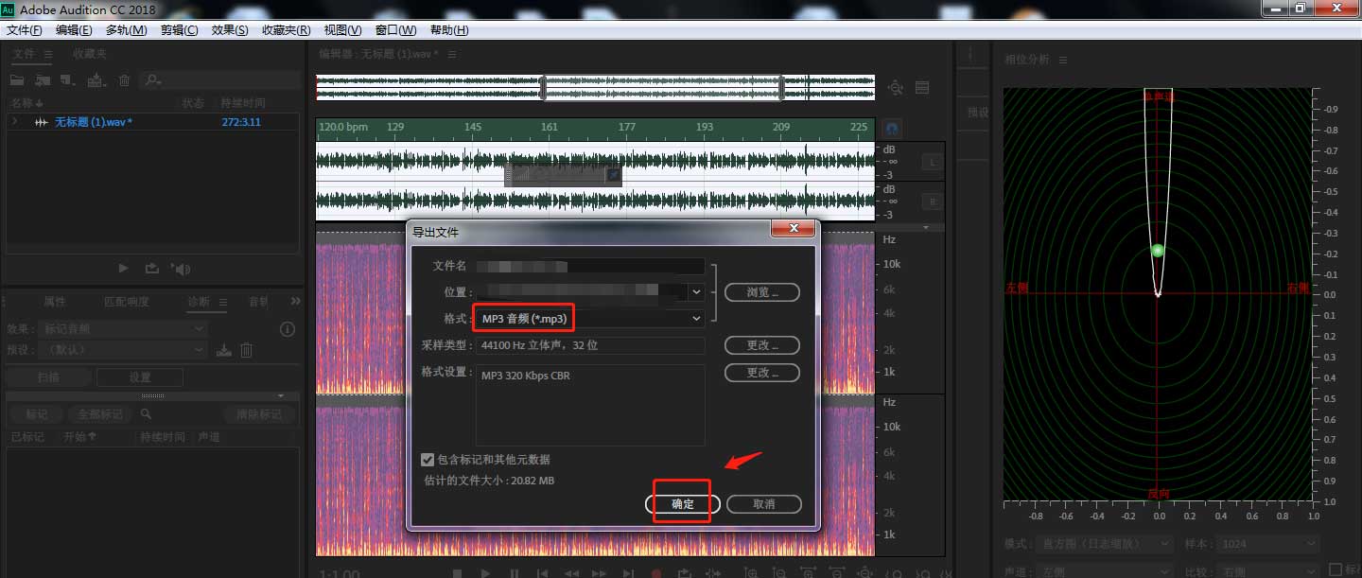Open the 效果 menu in the menu bar
This screenshot has height=578, width=1362.
(228, 29)
